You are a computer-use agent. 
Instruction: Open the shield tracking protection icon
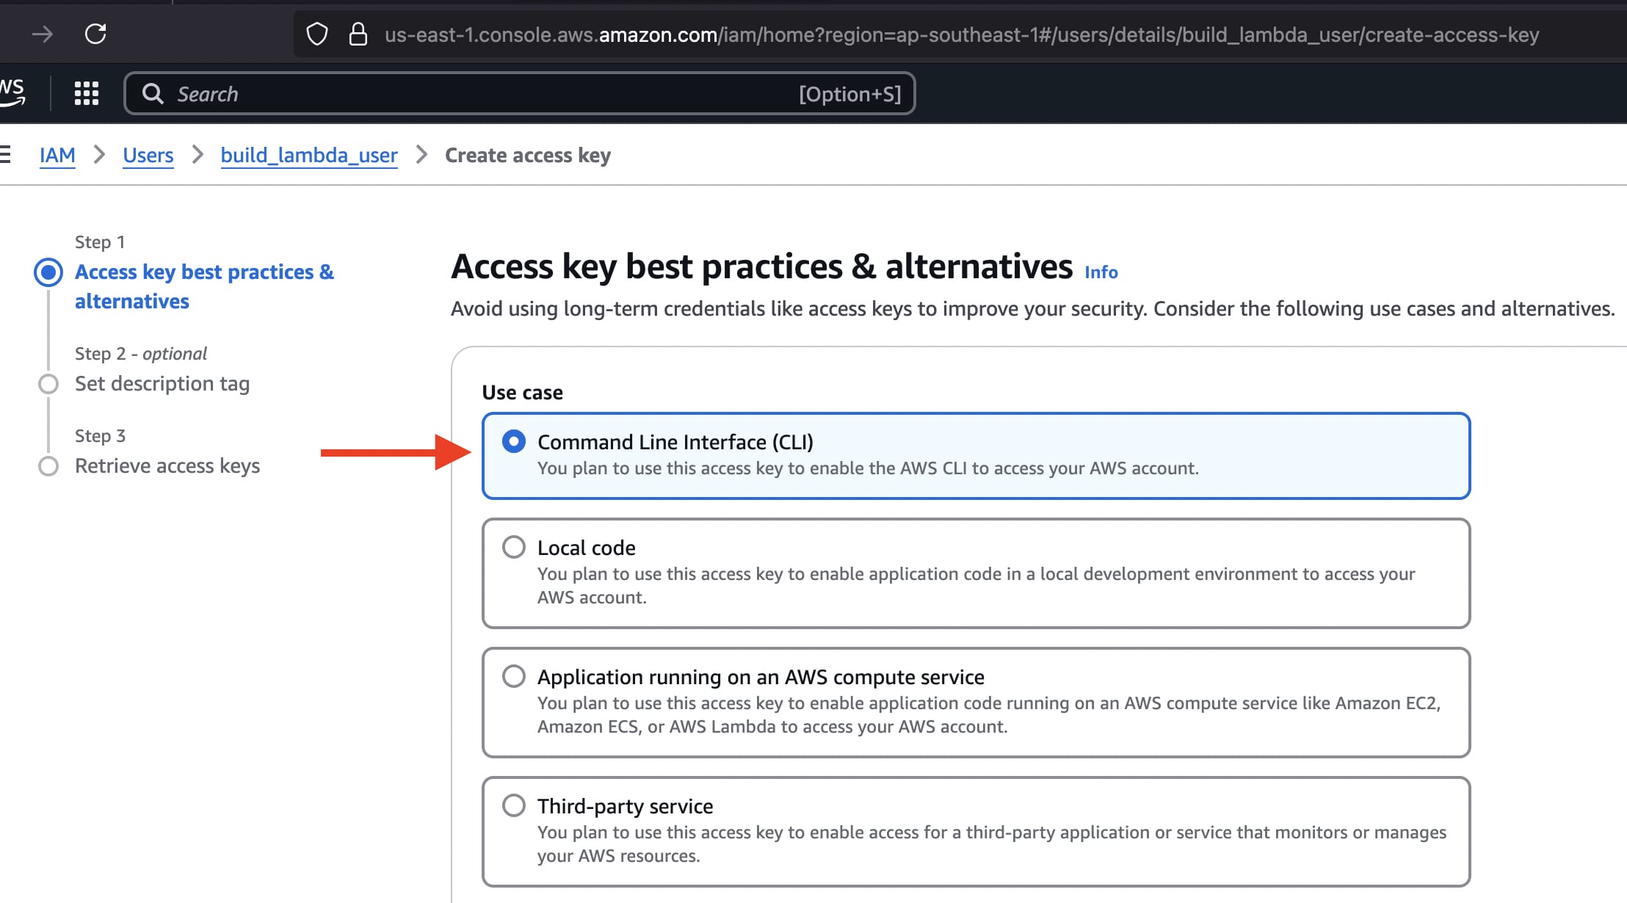coord(317,34)
